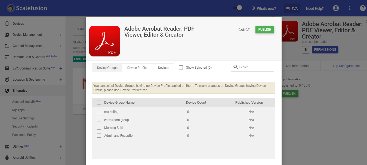367x165 pixels.
Task: Switch to the Device Profiles tab
Action: tap(138, 68)
